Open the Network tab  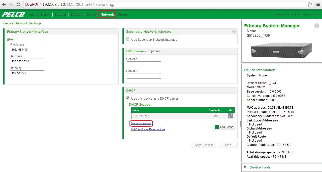tap(107, 15)
